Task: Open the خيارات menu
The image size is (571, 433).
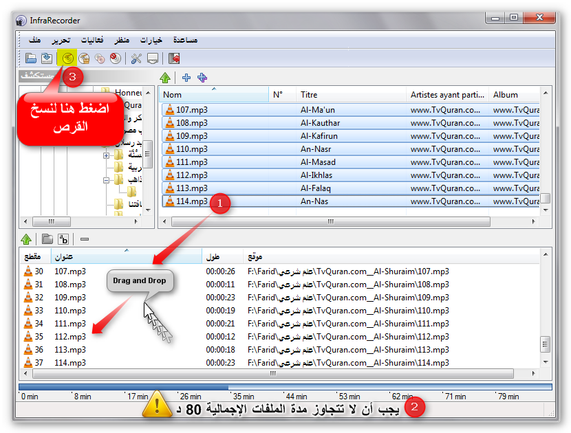Action: pos(151,40)
